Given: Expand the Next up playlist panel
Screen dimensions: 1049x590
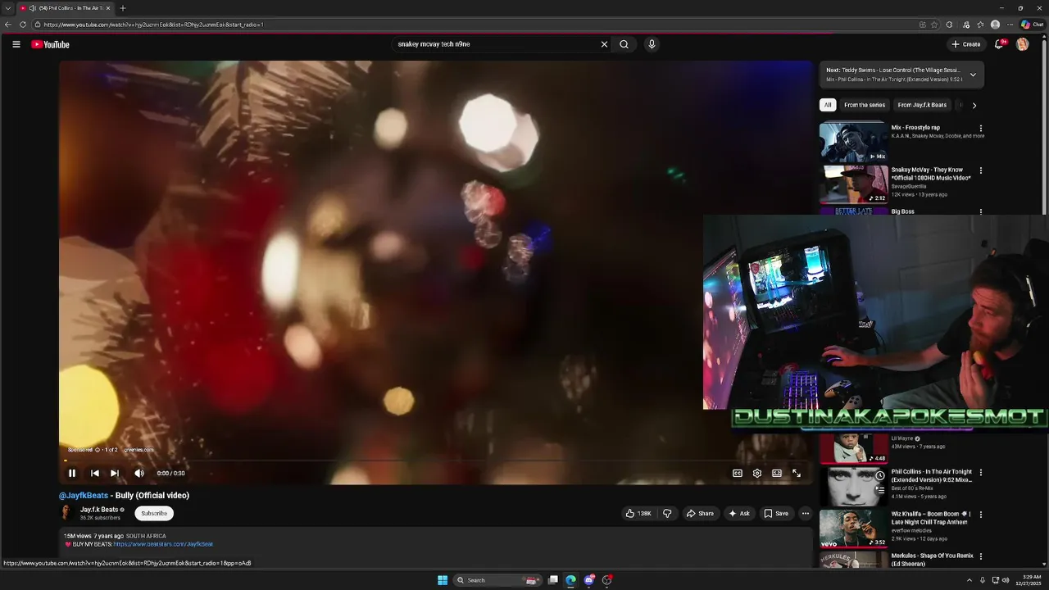Looking at the screenshot, I should click(x=973, y=75).
